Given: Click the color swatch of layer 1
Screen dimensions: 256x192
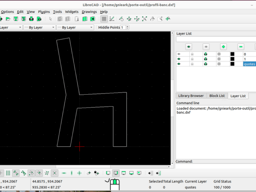Looking at the screenshot, I should point(232,59).
